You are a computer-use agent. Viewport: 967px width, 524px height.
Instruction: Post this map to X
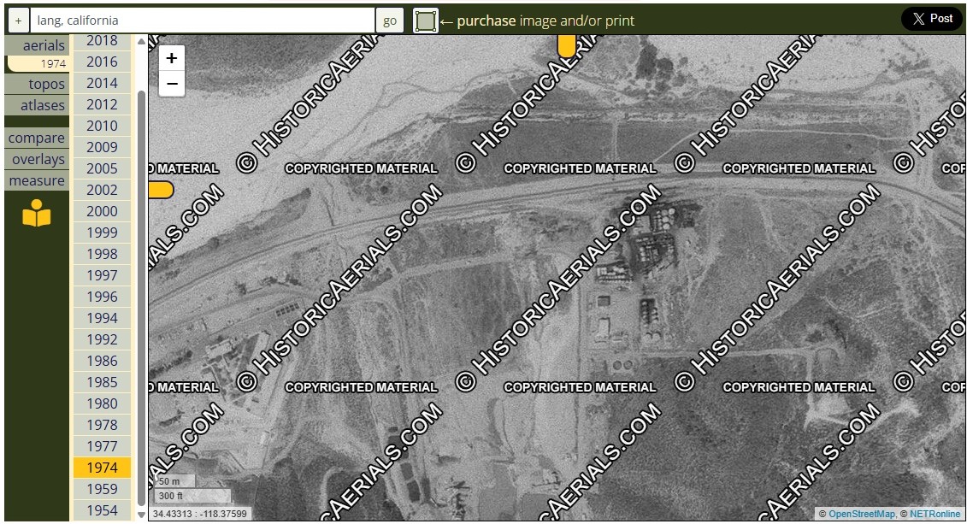[931, 19]
